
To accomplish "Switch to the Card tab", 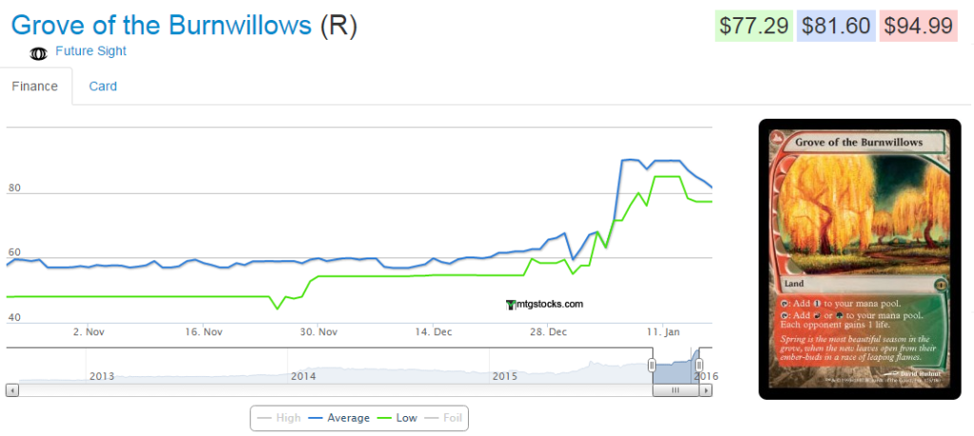I will click(x=103, y=86).
